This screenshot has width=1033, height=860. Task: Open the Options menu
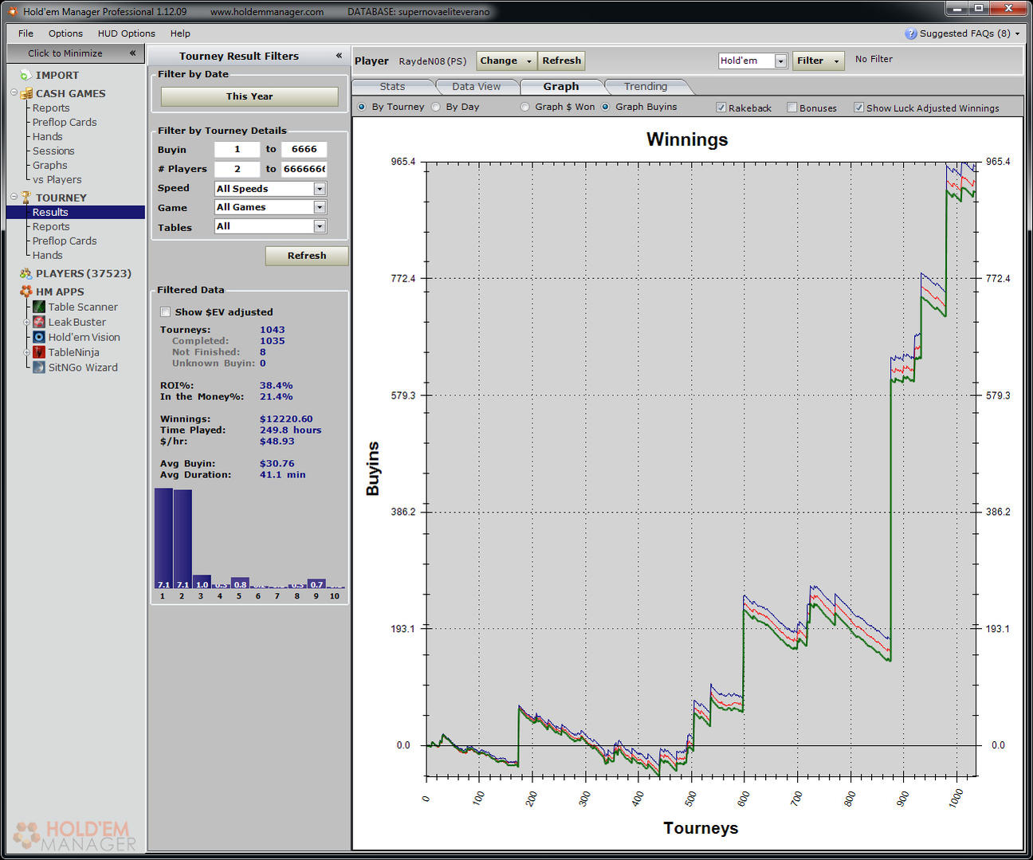point(65,33)
